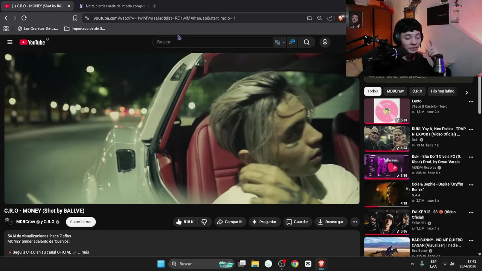Select the MDBCrew filter chip

tap(395, 91)
